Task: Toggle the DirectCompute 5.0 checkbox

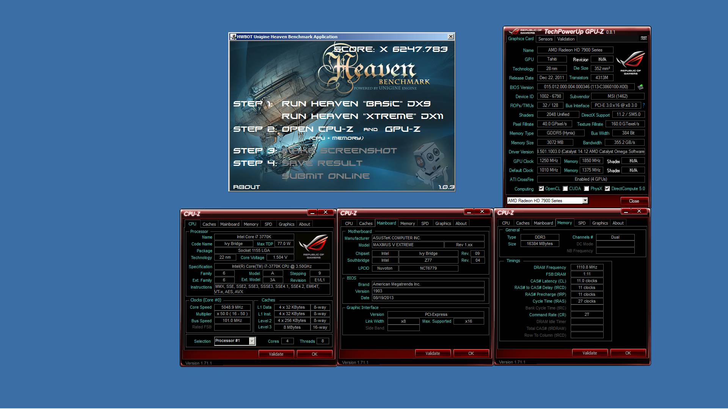Action: (x=607, y=189)
